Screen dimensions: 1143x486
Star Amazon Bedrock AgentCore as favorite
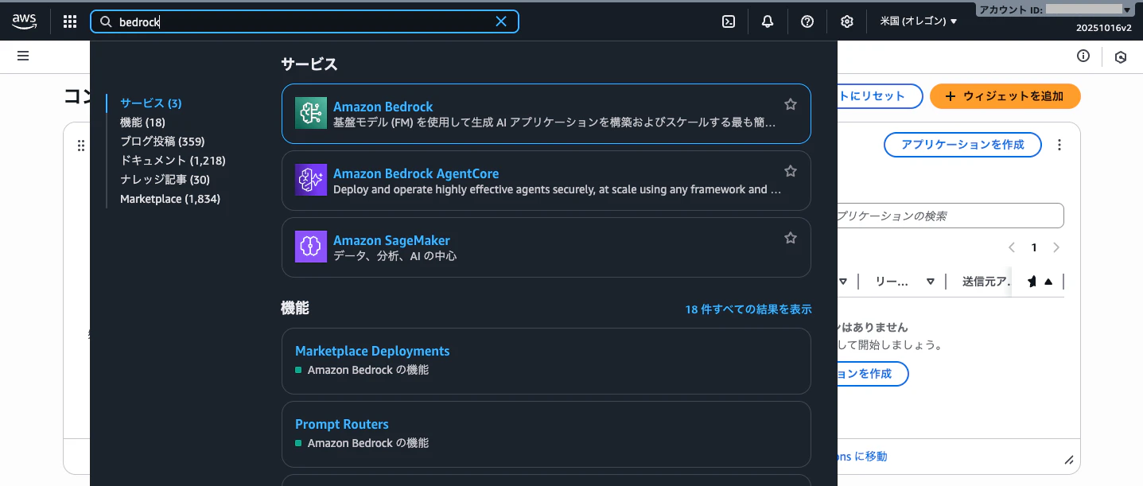point(790,170)
